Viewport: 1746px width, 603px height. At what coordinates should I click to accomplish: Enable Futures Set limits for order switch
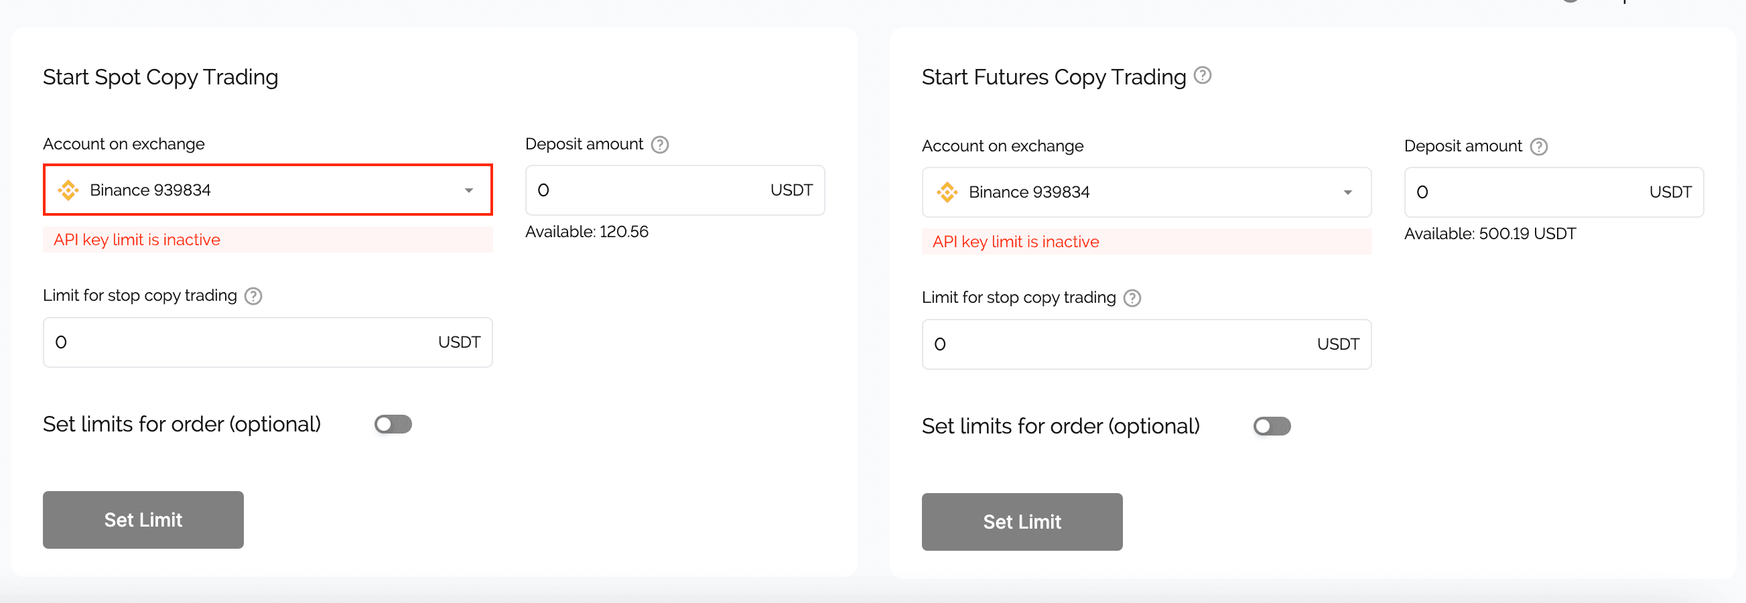pyautogui.click(x=1272, y=426)
